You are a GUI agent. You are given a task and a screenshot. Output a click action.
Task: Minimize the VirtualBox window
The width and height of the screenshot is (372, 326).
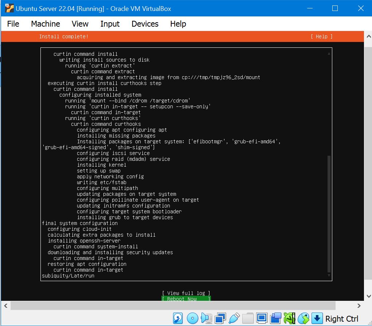310,8
